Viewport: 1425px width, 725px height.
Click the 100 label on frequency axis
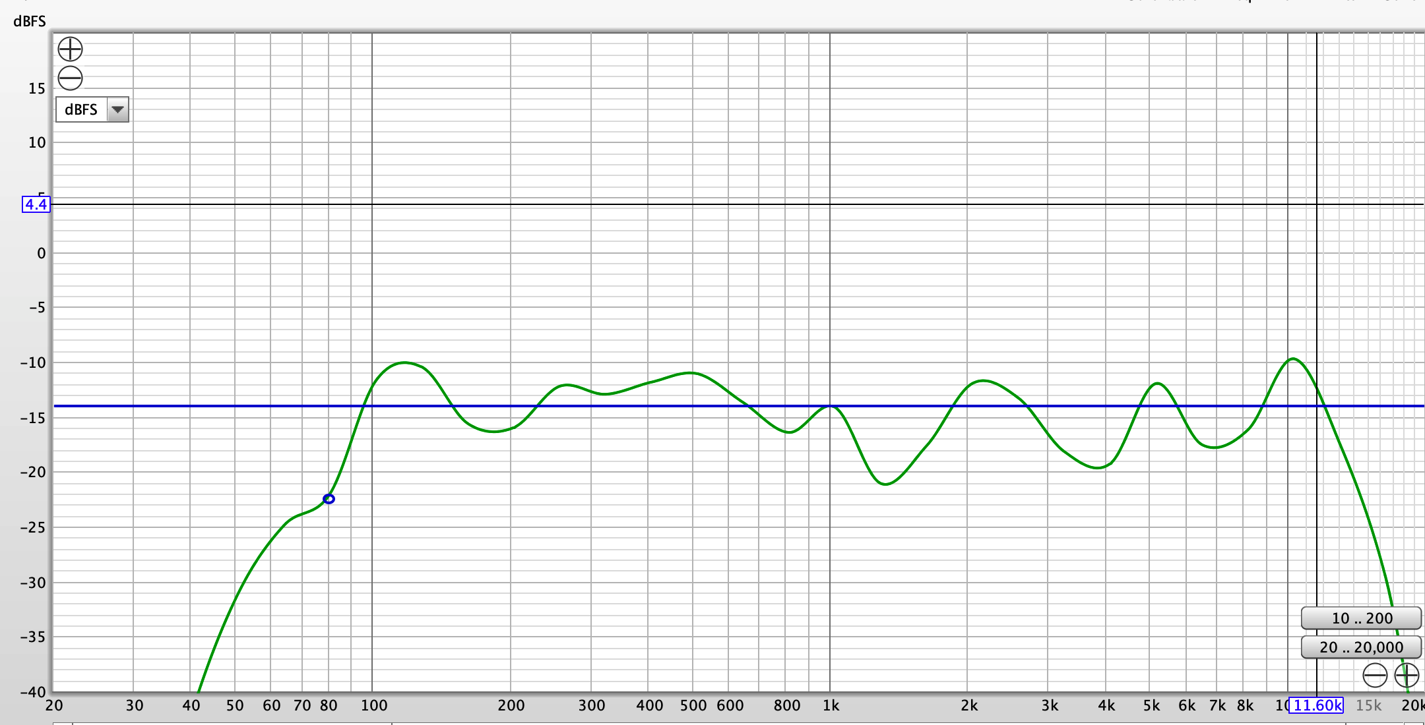click(x=374, y=705)
